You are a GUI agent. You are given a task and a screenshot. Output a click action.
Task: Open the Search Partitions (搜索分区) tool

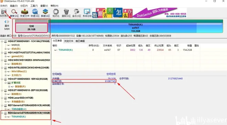[x=14, y=13]
